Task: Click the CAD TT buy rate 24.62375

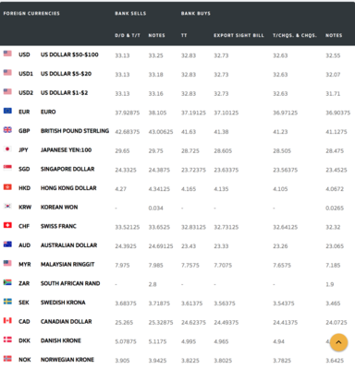Action: click(x=193, y=323)
